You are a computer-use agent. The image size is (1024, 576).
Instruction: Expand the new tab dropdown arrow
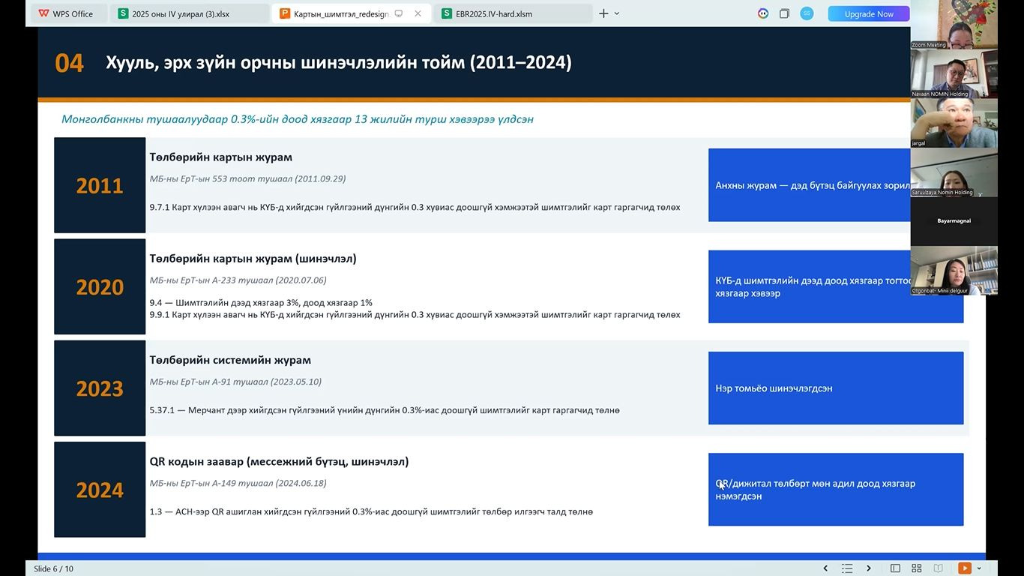(617, 13)
